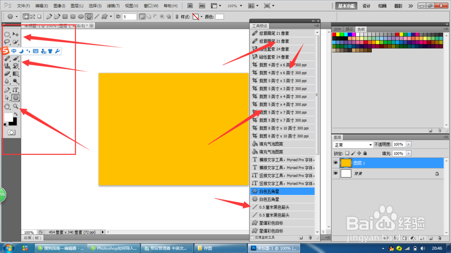This screenshot has width=451, height=253.
Task: Select the Hand tool
Action: point(7,107)
